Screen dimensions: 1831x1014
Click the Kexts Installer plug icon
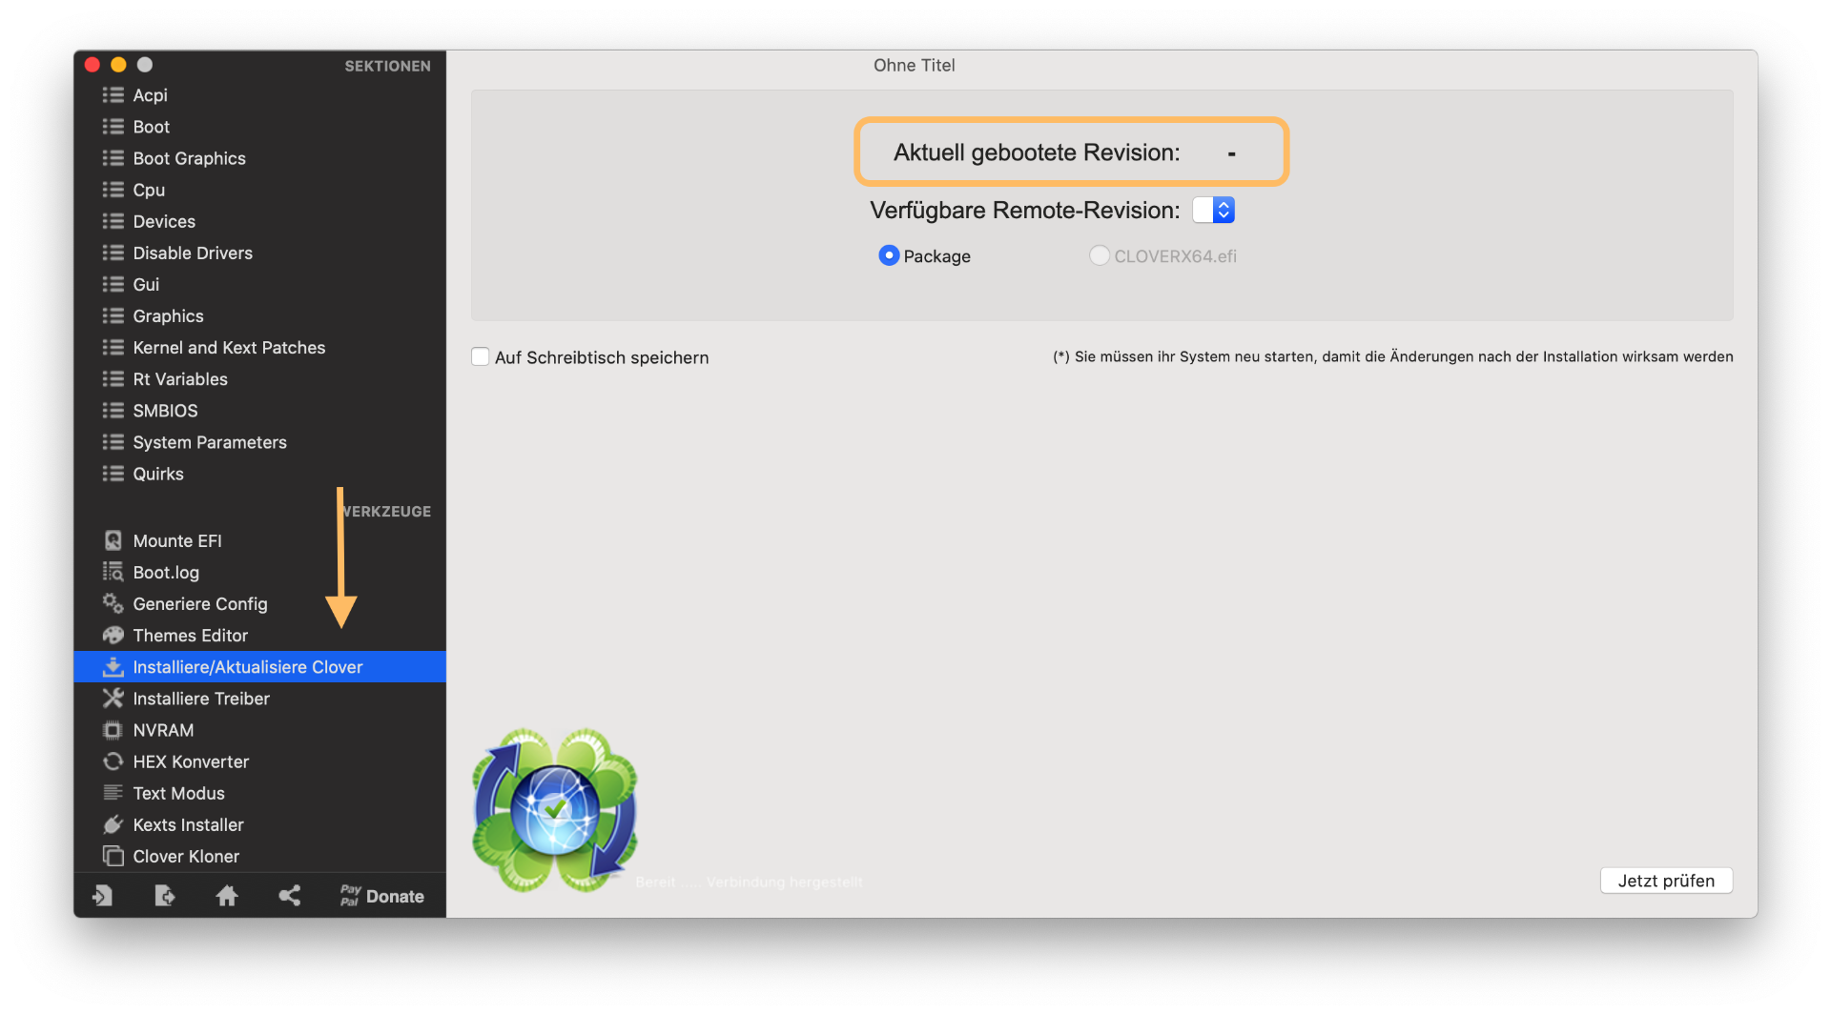click(113, 824)
